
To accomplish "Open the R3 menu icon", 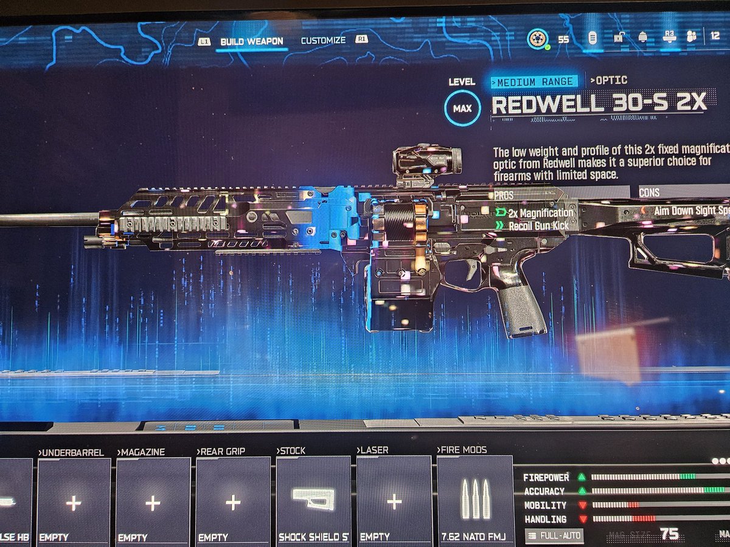I will click(669, 36).
